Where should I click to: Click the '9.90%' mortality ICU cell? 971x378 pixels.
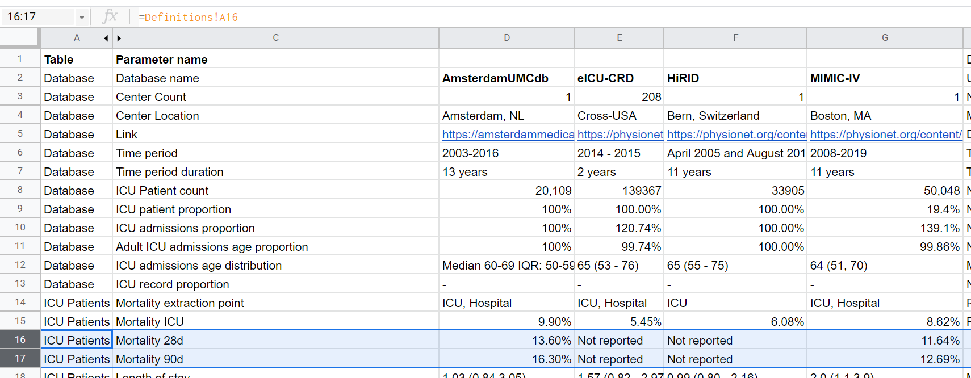[507, 321]
